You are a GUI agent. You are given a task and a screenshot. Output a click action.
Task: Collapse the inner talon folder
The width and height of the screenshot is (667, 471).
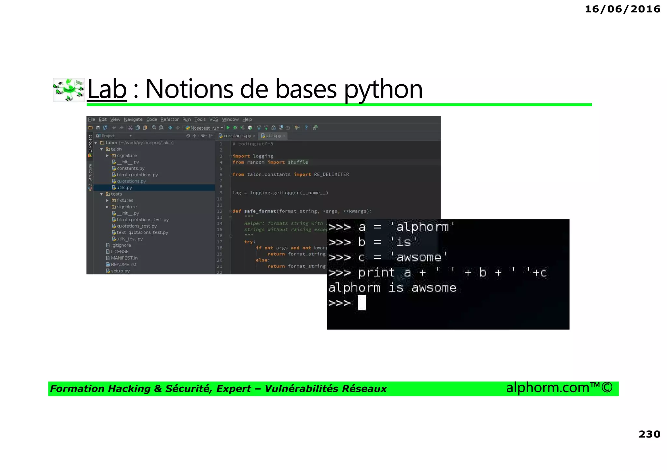pyautogui.click(x=102, y=149)
